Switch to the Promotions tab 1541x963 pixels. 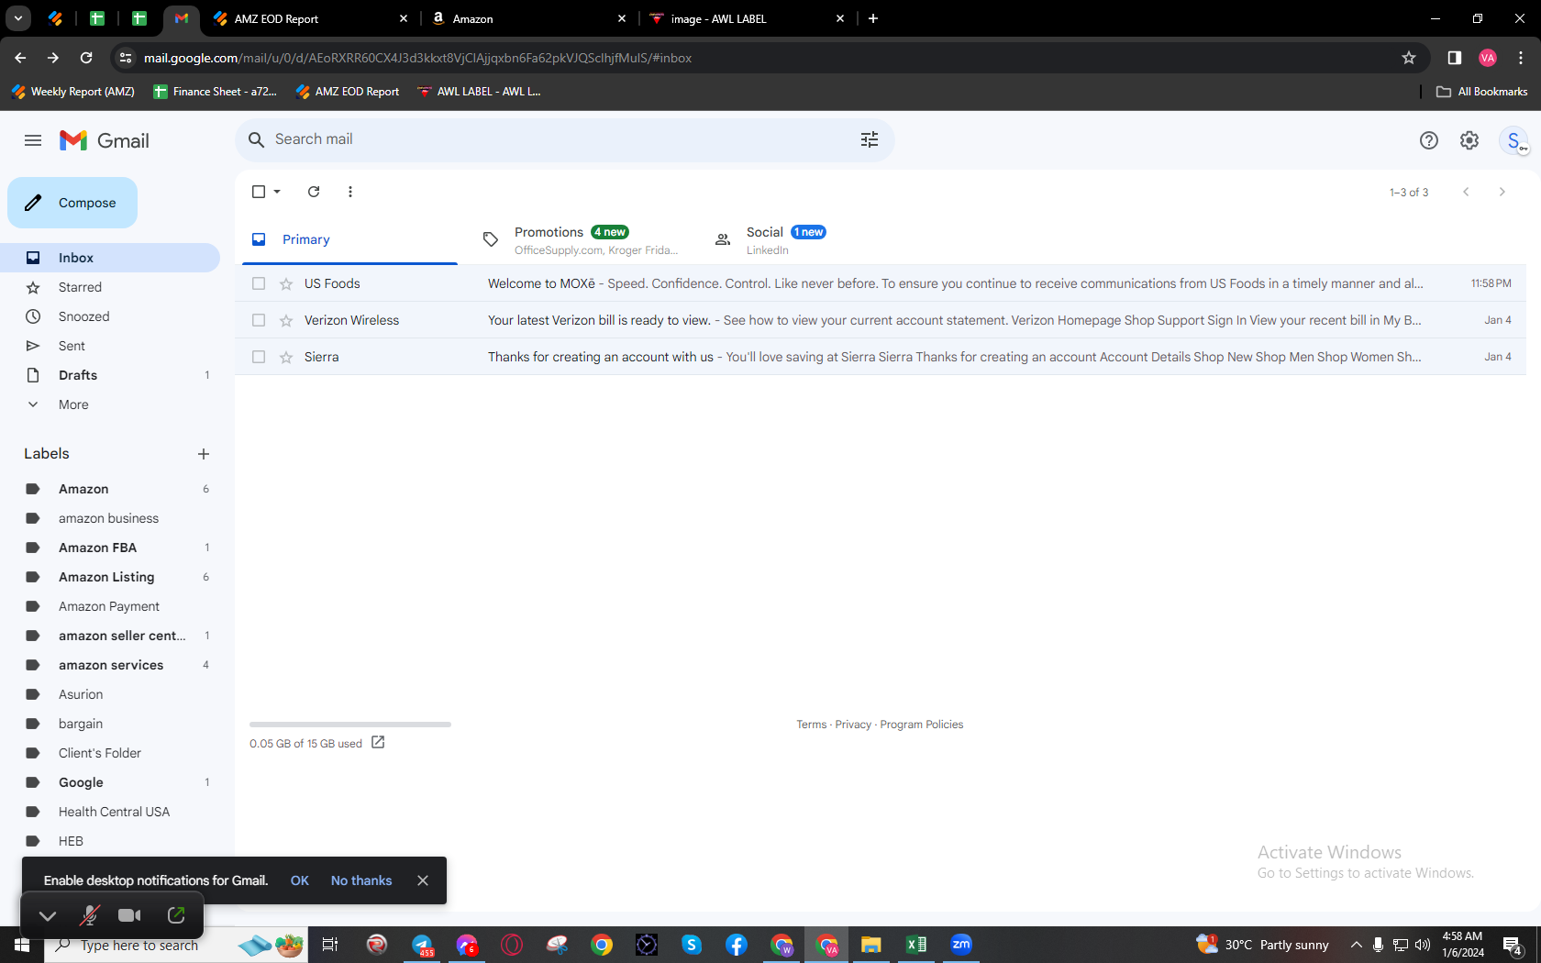point(583,239)
